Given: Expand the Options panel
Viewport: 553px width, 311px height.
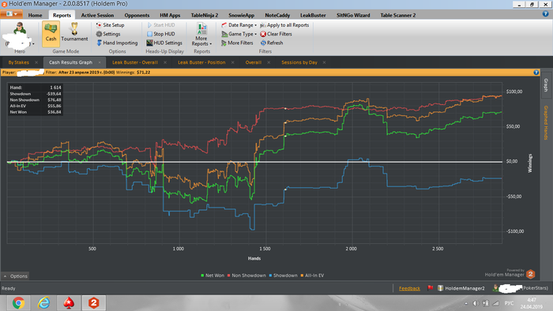Looking at the screenshot, I should pos(16,276).
